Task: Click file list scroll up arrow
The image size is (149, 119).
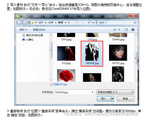Action: pyautogui.click(x=136, y=35)
